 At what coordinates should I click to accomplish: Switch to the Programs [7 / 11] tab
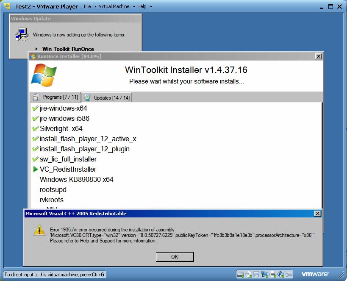[x=56, y=97]
